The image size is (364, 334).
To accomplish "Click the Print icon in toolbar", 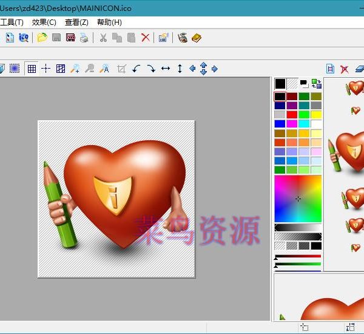I will 84,38.
